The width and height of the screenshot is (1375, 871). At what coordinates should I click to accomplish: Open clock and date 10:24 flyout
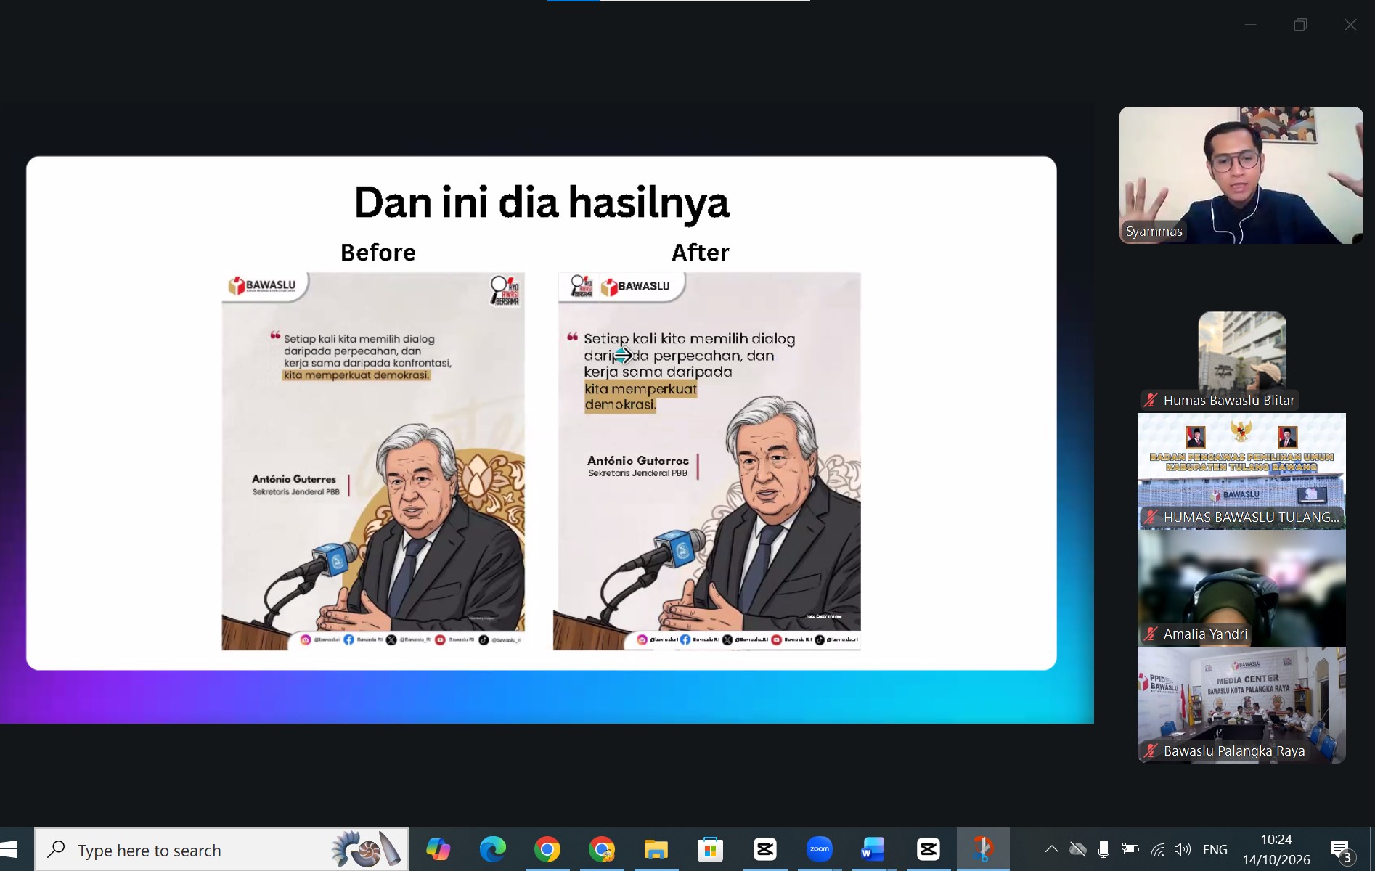click(1276, 849)
